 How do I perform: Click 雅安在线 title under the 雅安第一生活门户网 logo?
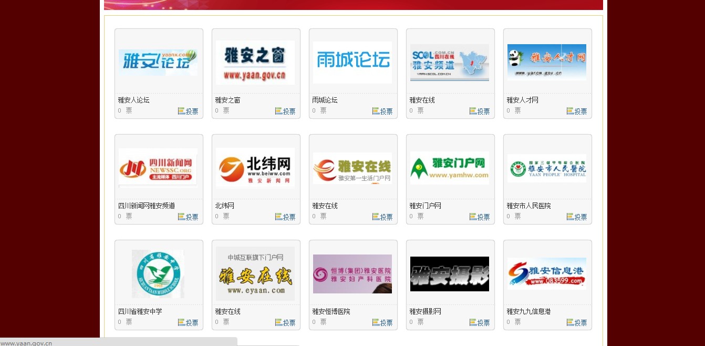[325, 206]
